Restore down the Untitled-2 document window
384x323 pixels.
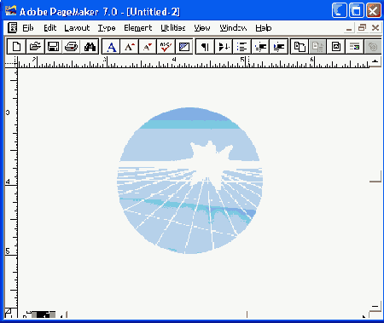pyautogui.click(x=362, y=28)
